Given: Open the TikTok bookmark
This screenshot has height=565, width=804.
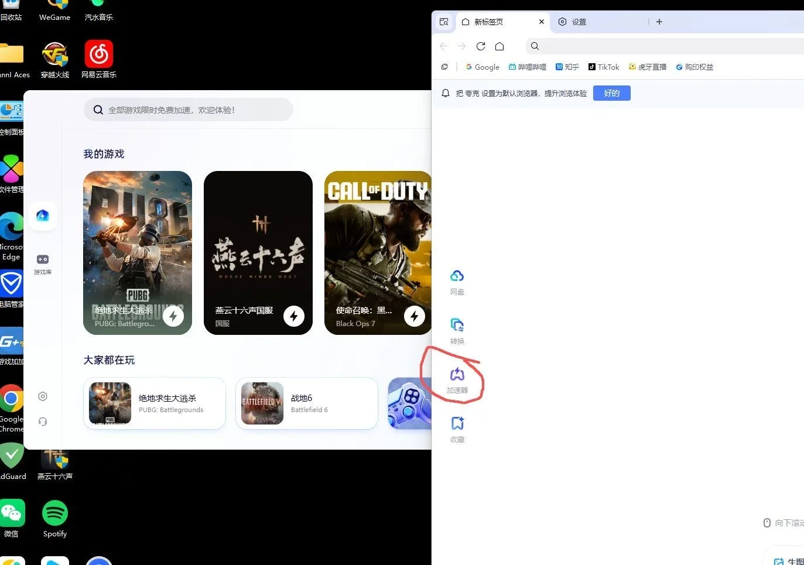Looking at the screenshot, I should pos(604,67).
